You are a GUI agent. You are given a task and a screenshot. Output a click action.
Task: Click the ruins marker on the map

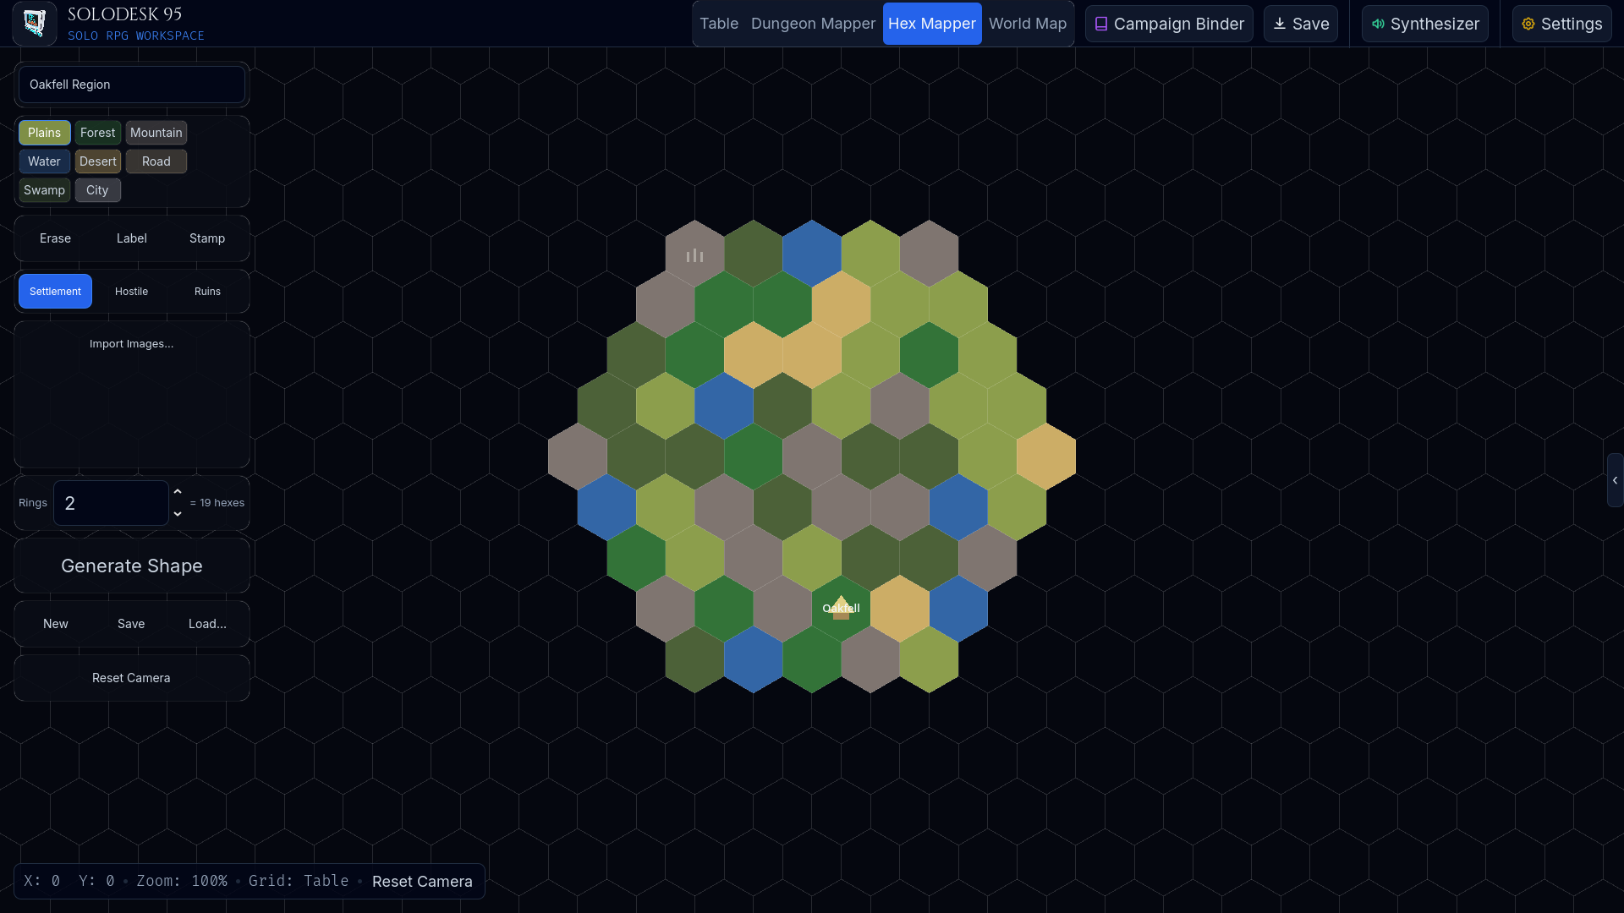coord(694,254)
